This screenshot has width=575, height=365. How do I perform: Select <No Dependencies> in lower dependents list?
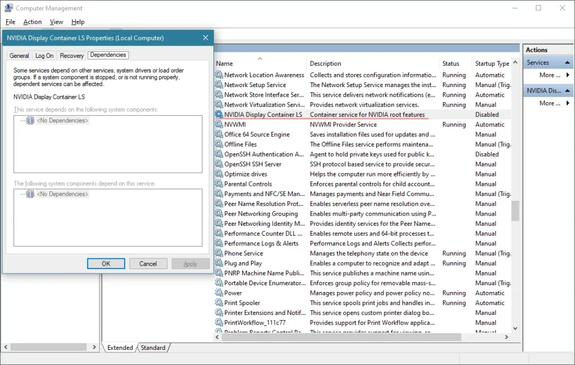coord(62,194)
